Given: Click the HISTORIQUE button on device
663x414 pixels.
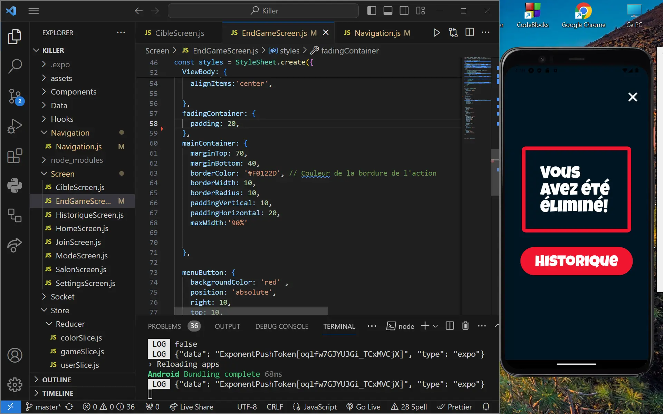Looking at the screenshot, I should pyautogui.click(x=576, y=260).
